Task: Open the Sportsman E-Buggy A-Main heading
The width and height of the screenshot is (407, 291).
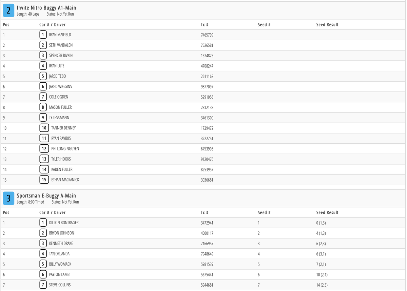Action: point(46,196)
